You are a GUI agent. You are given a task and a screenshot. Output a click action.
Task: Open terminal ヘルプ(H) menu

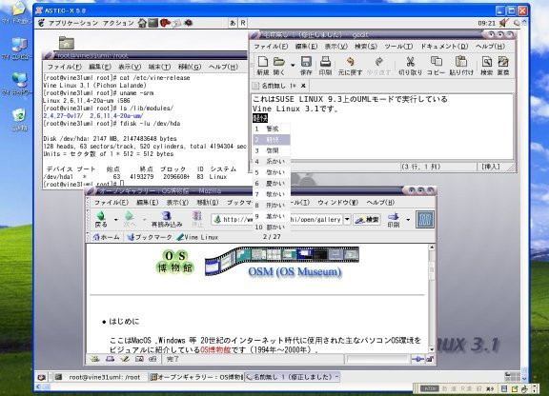(x=223, y=67)
